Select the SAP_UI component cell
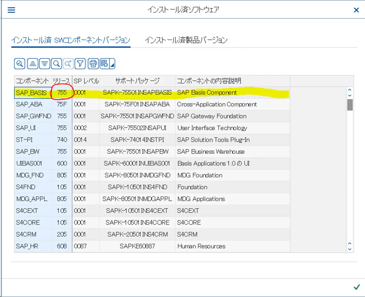The height and width of the screenshot is (297, 365). click(x=33, y=128)
